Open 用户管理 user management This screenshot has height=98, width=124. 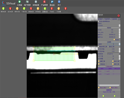tap(27, 3)
